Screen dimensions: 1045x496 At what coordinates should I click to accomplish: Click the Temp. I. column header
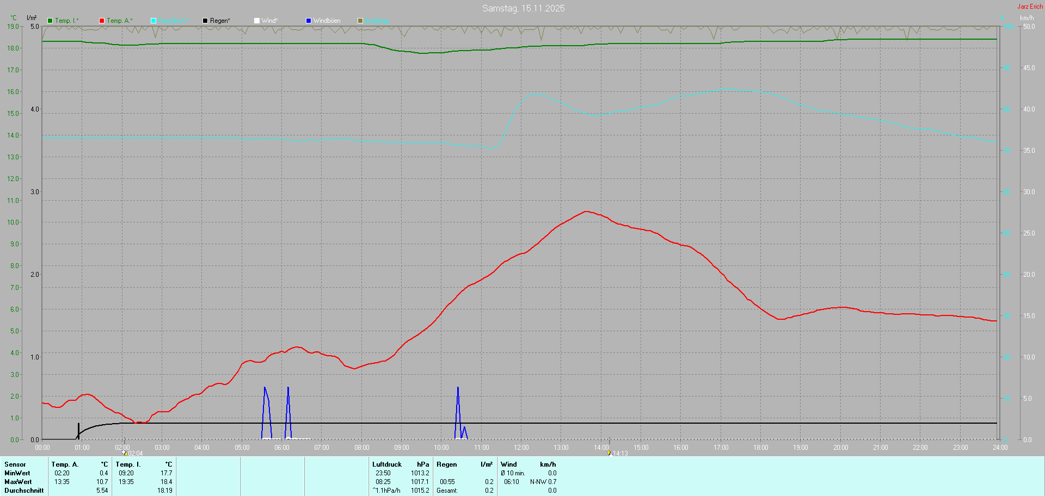[128, 464]
